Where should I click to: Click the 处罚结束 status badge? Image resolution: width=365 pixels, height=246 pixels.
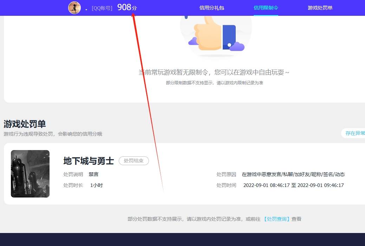(x=133, y=161)
